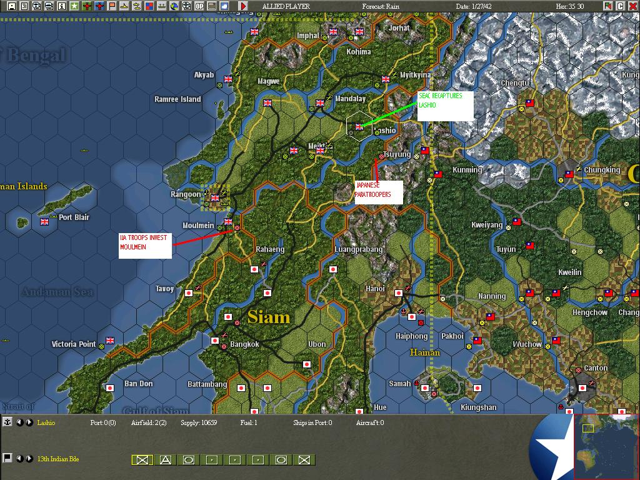
Task: Click black flag icon beside 13th Indian Bde
Action: (7, 458)
